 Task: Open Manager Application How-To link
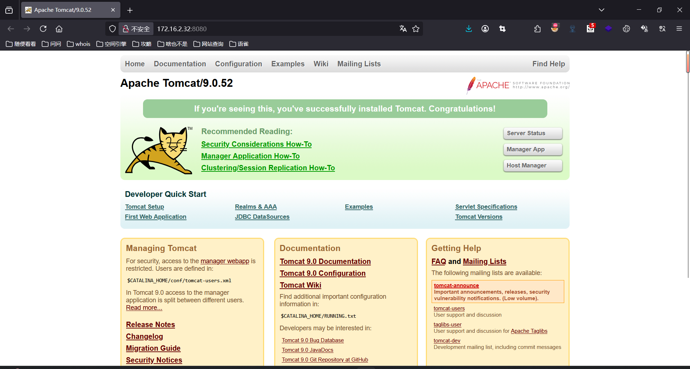(x=250, y=156)
